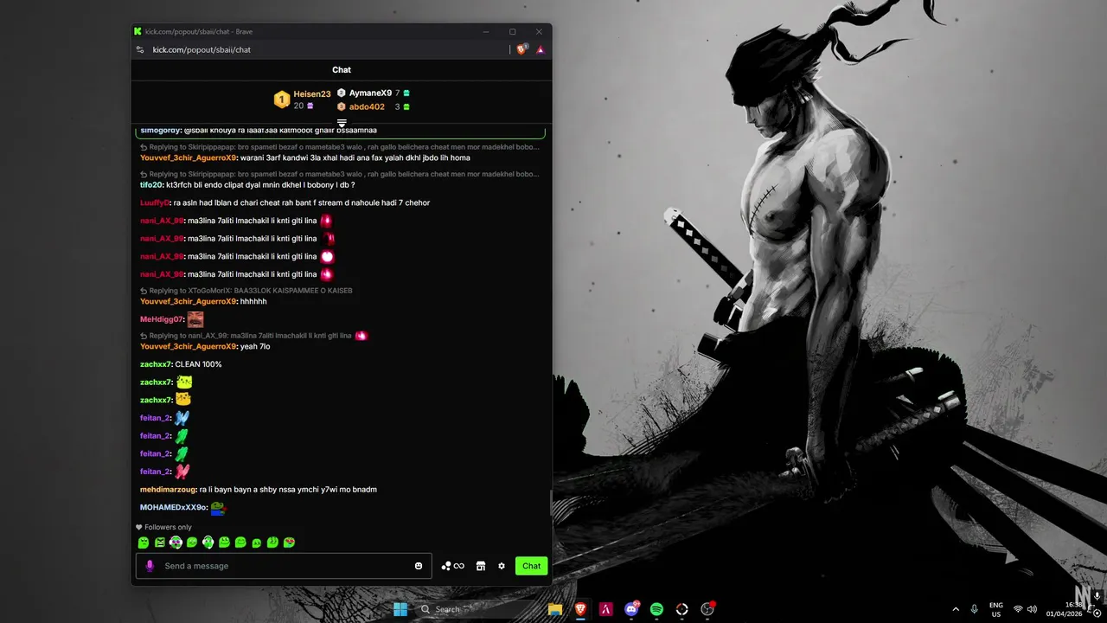Insert the ninth green quick emote
The image size is (1107, 623).
272,543
